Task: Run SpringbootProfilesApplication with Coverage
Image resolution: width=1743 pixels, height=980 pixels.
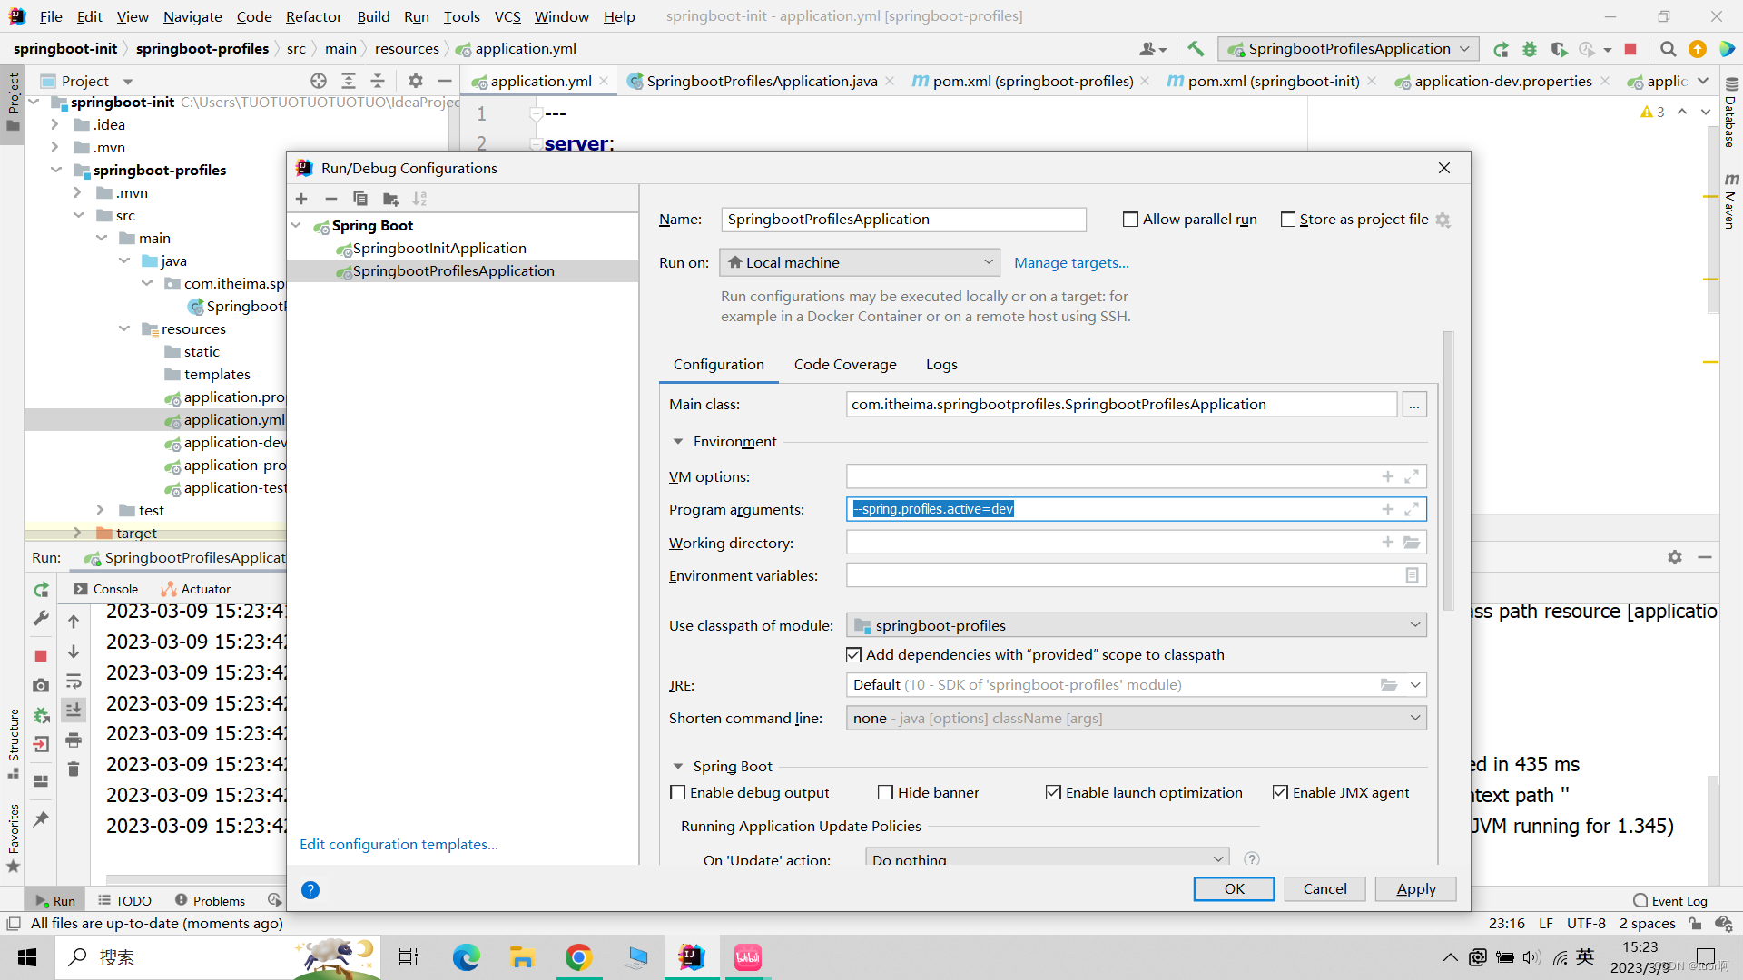Action: click(1561, 49)
